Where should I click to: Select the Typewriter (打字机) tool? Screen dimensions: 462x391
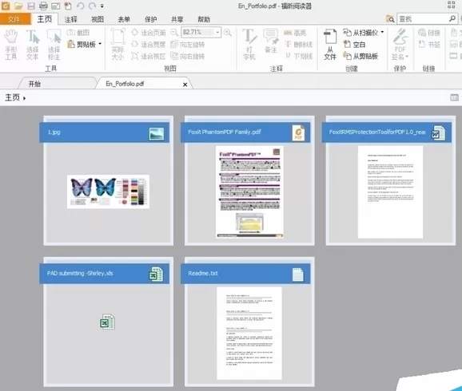pyautogui.click(x=249, y=45)
